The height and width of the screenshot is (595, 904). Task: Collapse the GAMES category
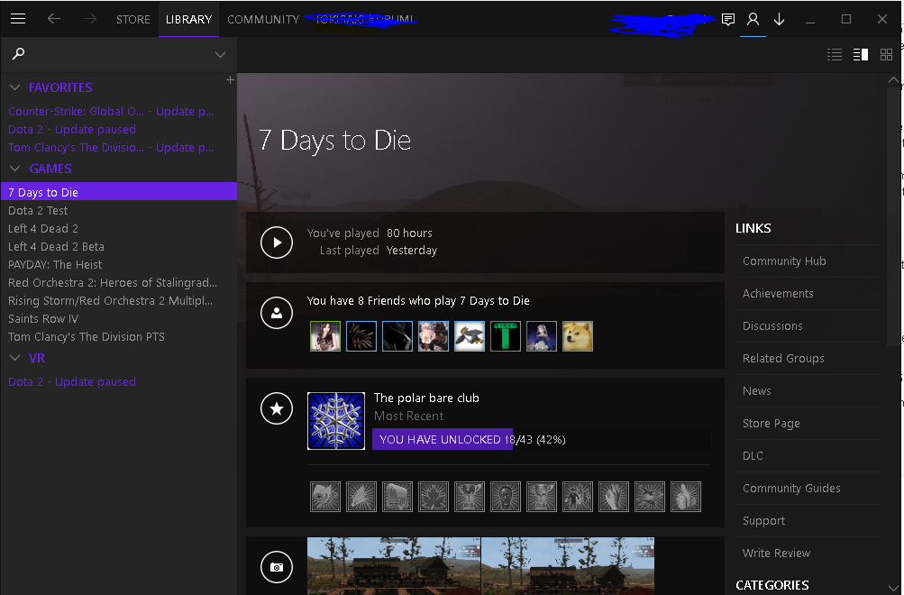(15, 169)
